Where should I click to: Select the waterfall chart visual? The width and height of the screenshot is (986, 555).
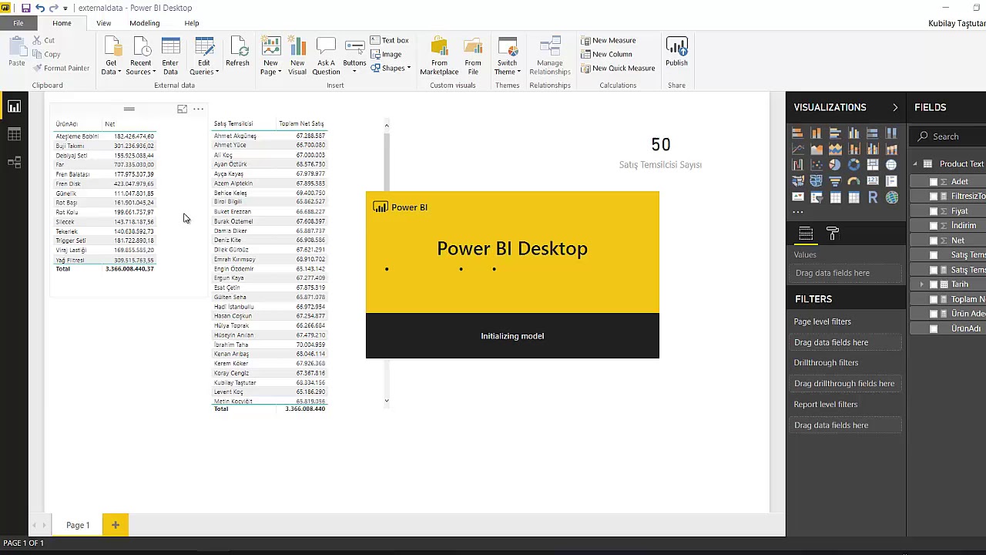pyautogui.click(x=797, y=164)
